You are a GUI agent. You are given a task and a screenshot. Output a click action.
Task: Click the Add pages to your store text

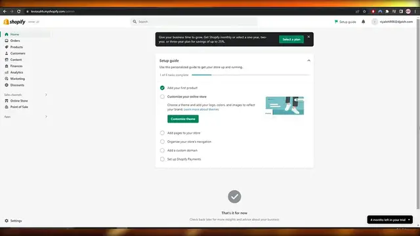pos(184,132)
